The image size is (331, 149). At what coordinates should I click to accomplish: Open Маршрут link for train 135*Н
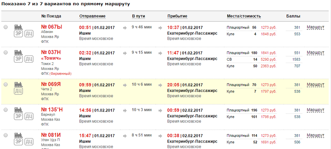click(x=315, y=110)
